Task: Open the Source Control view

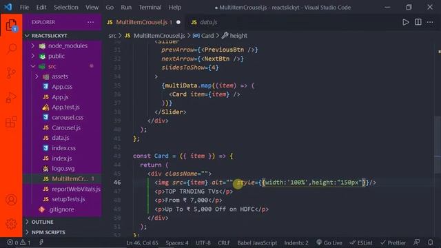Action: (11, 73)
